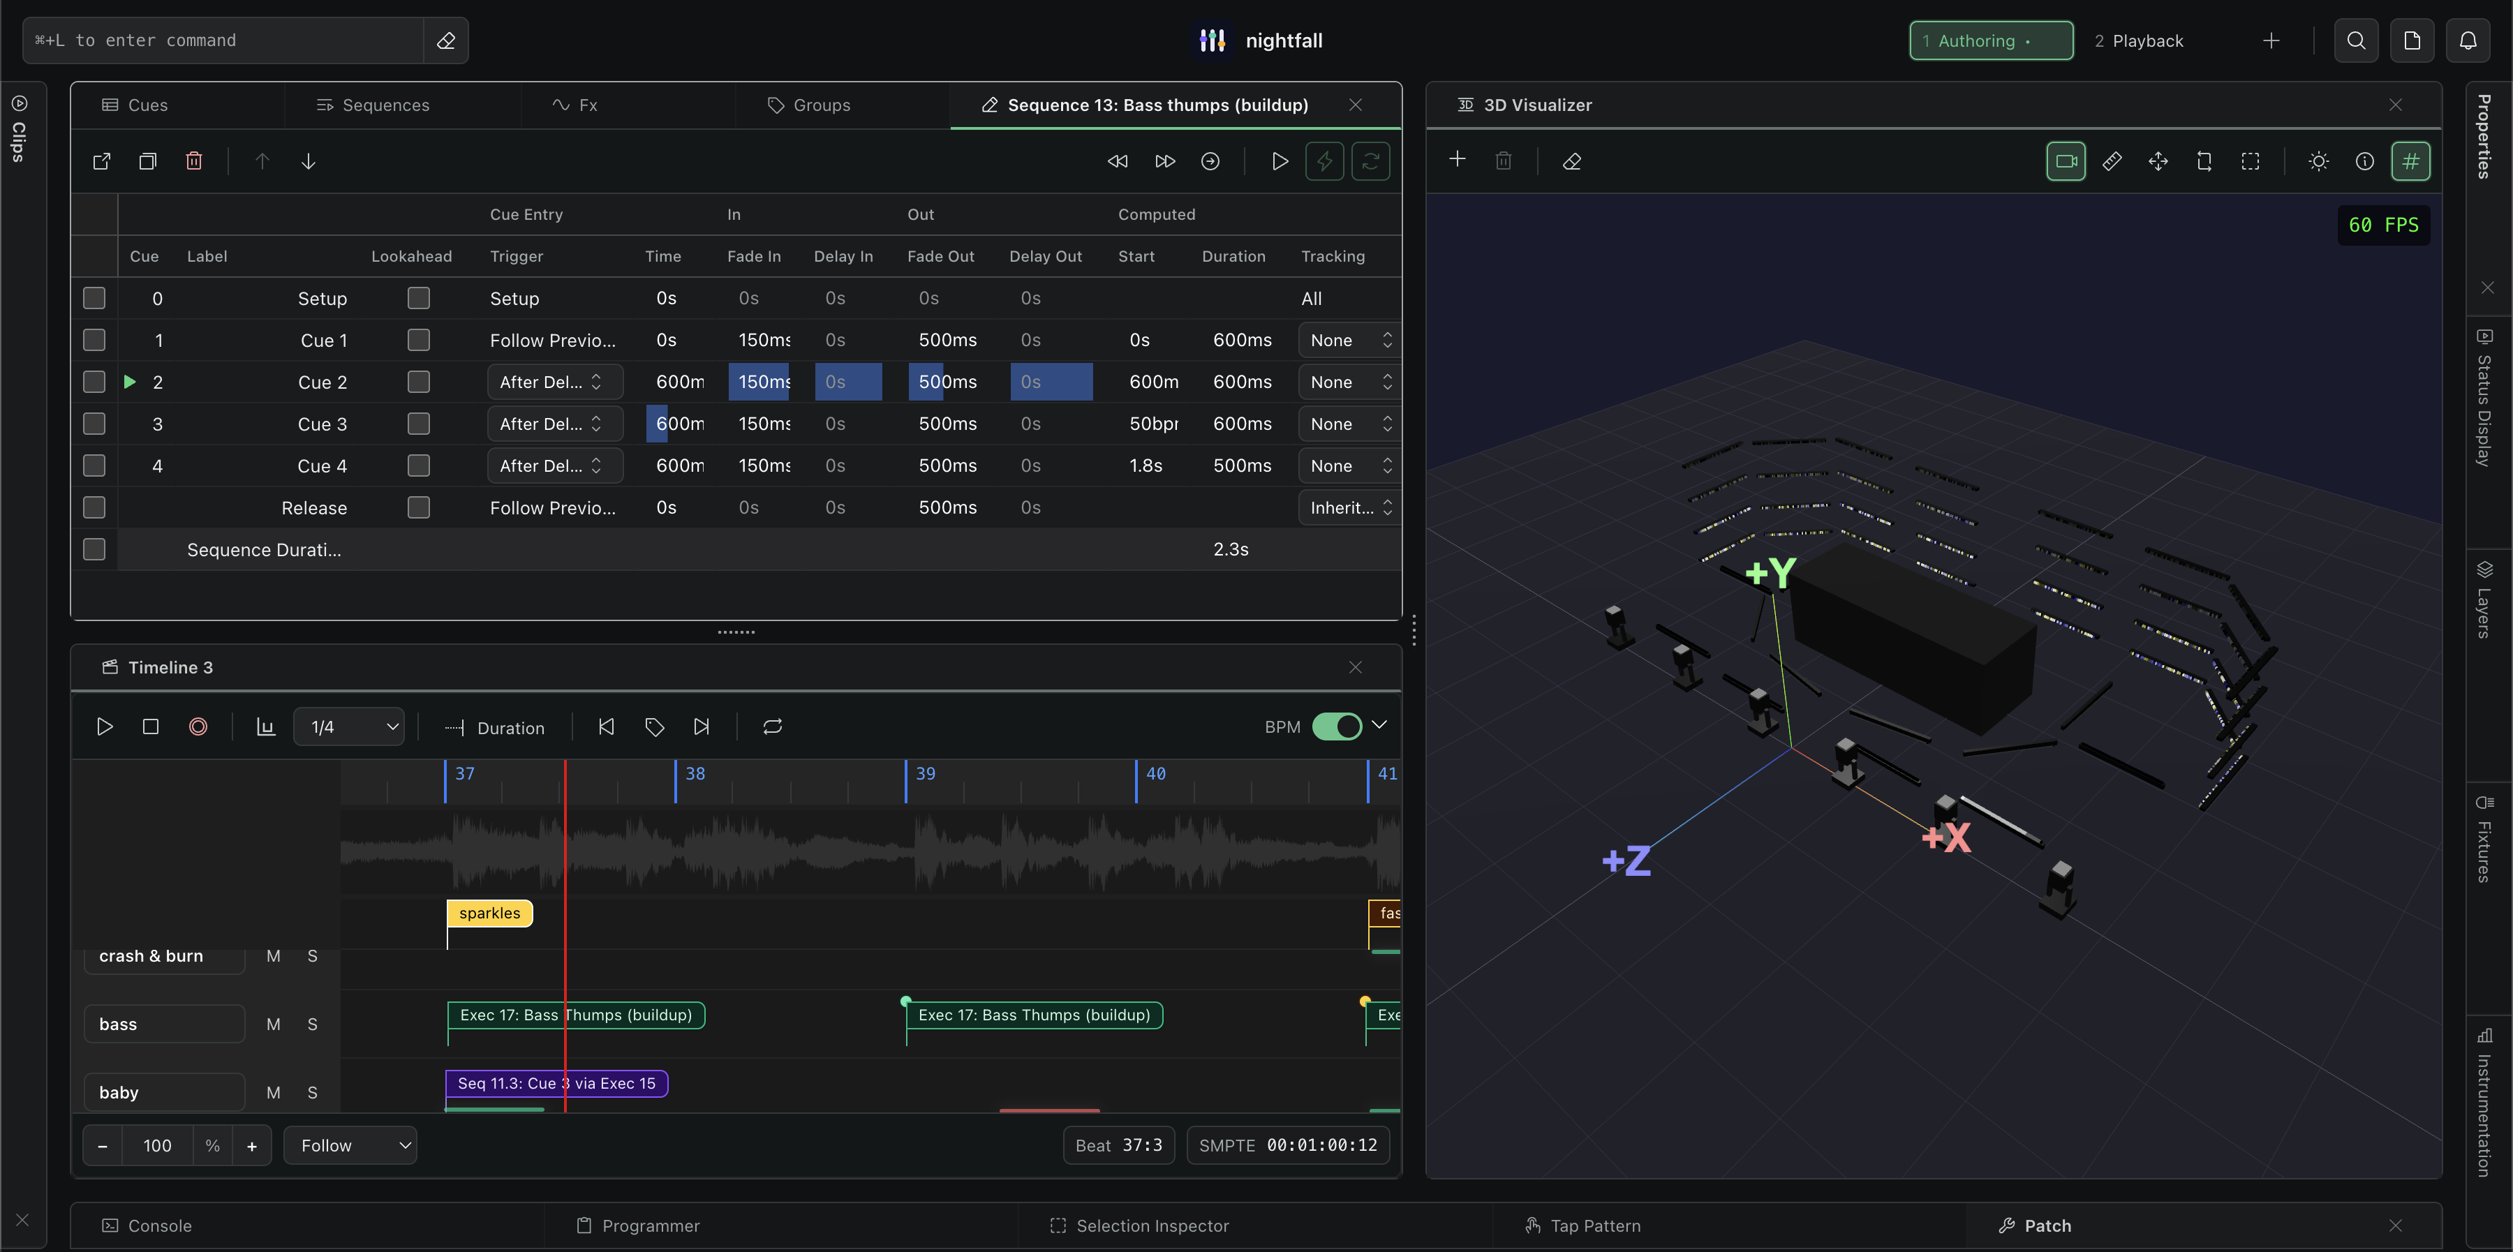Select the rotate tool in 3D Visualizer
The image size is (2513, 1252).
pyautogui.click(x=2204, y=161)
